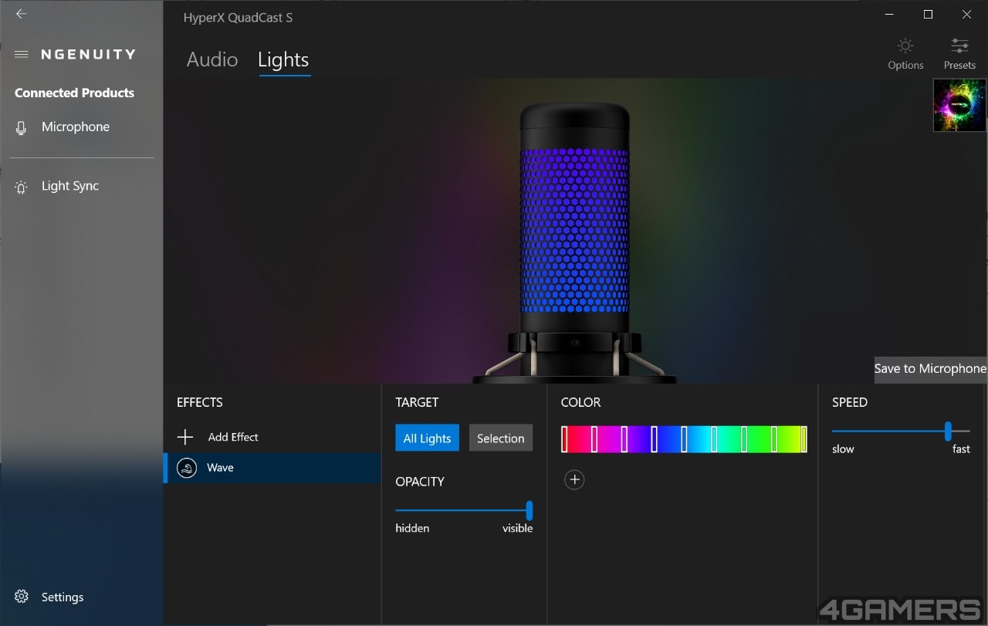Image resolution: width=988 pixels, height=626 pixels.
Task: Click the Opacity slider handle
Action: (530, 510)
